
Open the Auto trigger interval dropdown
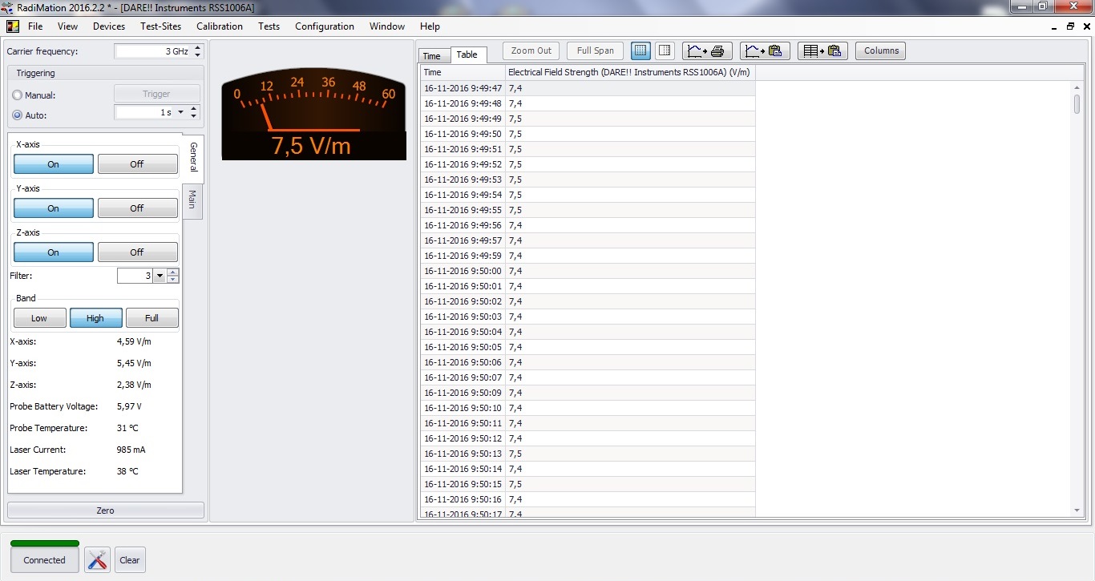(x=180, y=113)
